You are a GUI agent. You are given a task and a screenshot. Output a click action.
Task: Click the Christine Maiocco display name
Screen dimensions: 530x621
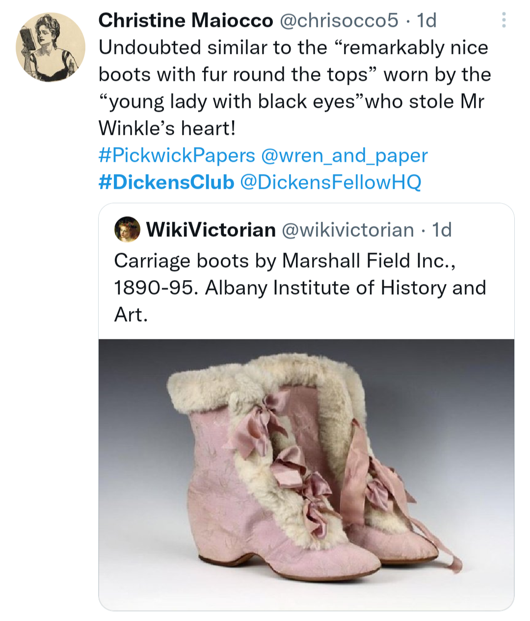point(185,21)
